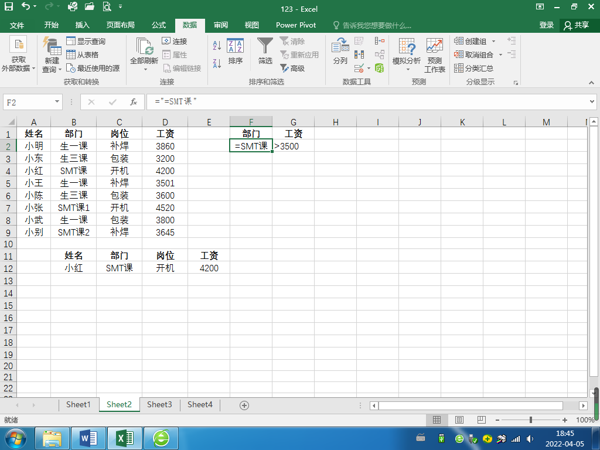The image size is (600, 450).
Task: Click Sort Z to A descending icon
Action: pyautogui.click(x=217, y=63)
